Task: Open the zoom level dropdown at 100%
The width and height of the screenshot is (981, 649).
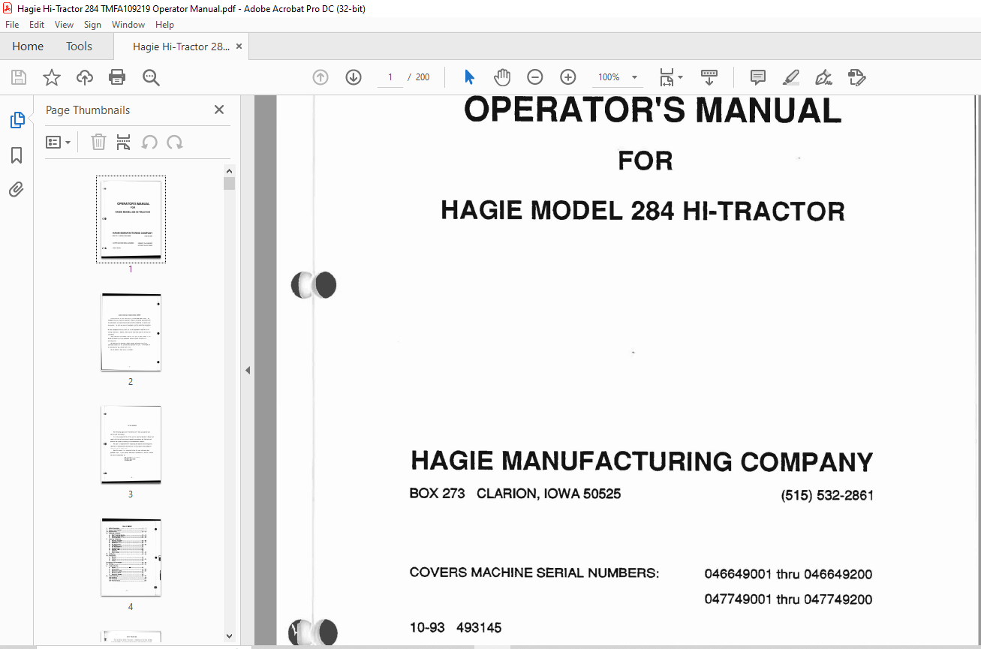Action: [x=634, y=77]
